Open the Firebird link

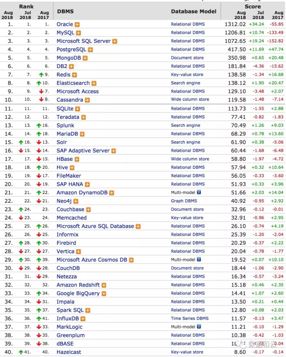pyautogui.click(x=66, y=243)
